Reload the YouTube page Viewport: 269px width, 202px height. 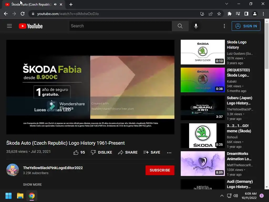tap(23, 14)
